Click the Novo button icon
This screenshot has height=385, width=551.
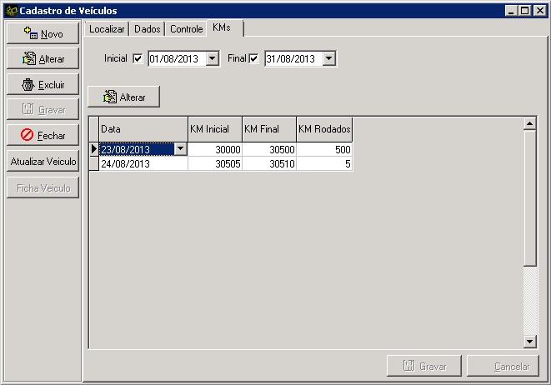31,34
